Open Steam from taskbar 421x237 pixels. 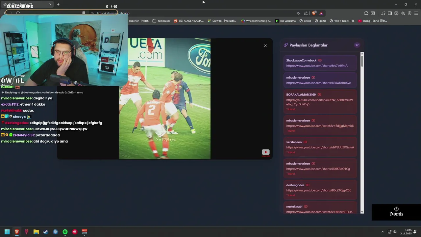46,232
